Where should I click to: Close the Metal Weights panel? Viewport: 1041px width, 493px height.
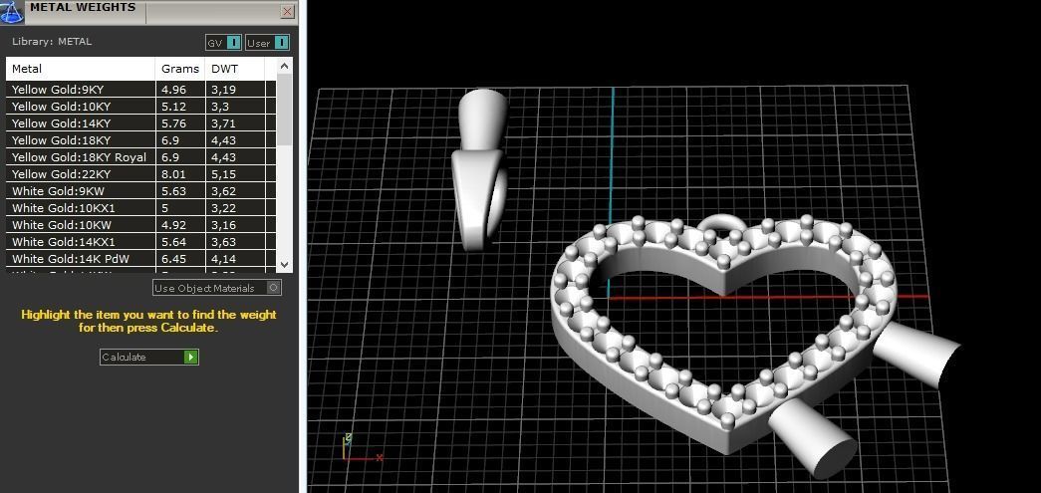(x=288, y=11)
